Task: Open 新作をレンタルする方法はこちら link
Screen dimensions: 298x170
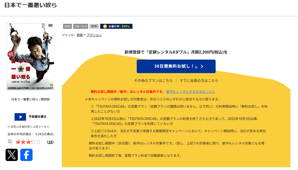Action: 190,92
